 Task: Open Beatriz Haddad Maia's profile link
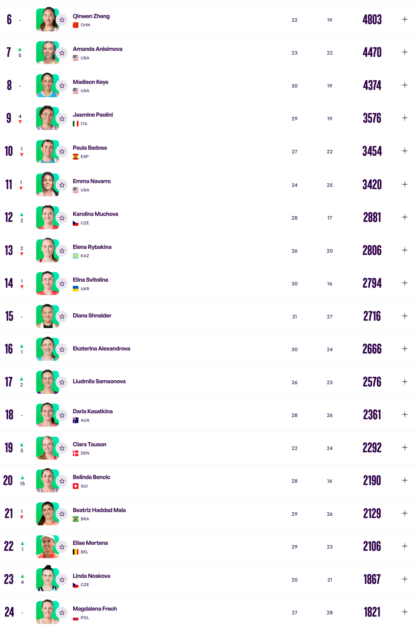point(99,510)
